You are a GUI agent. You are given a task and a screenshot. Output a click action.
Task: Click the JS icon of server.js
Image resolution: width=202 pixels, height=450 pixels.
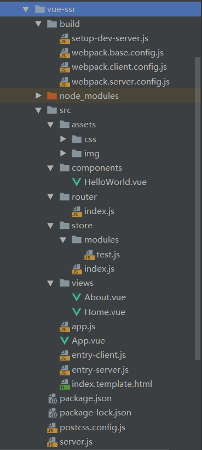pos(53,442)
